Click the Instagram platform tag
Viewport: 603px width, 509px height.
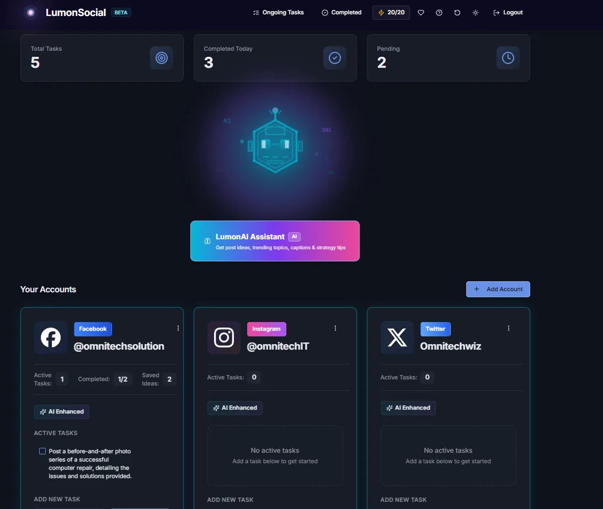pos(266,329)
